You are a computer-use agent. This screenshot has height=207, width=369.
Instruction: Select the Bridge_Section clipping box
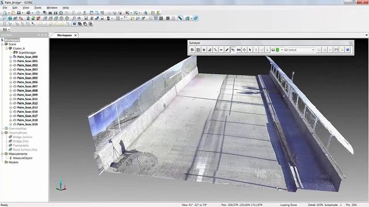22,137
